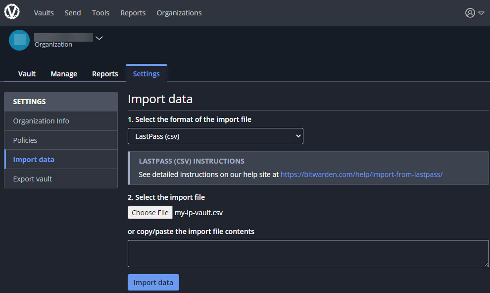This screenshot has width=490, height=293.
Task: Open the import format LastPass (csv) dropdown
Action: pyautogui.click(x=215, y=136)
